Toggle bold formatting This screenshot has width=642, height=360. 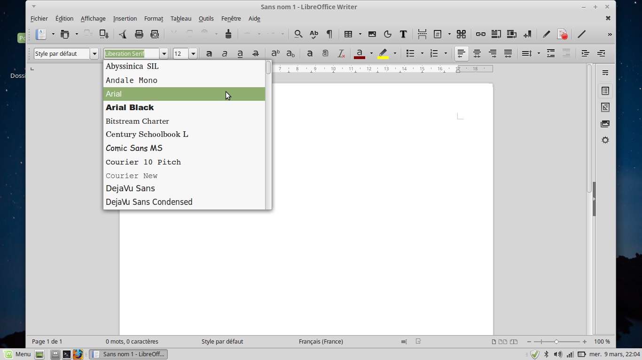(x=209, y=53)
